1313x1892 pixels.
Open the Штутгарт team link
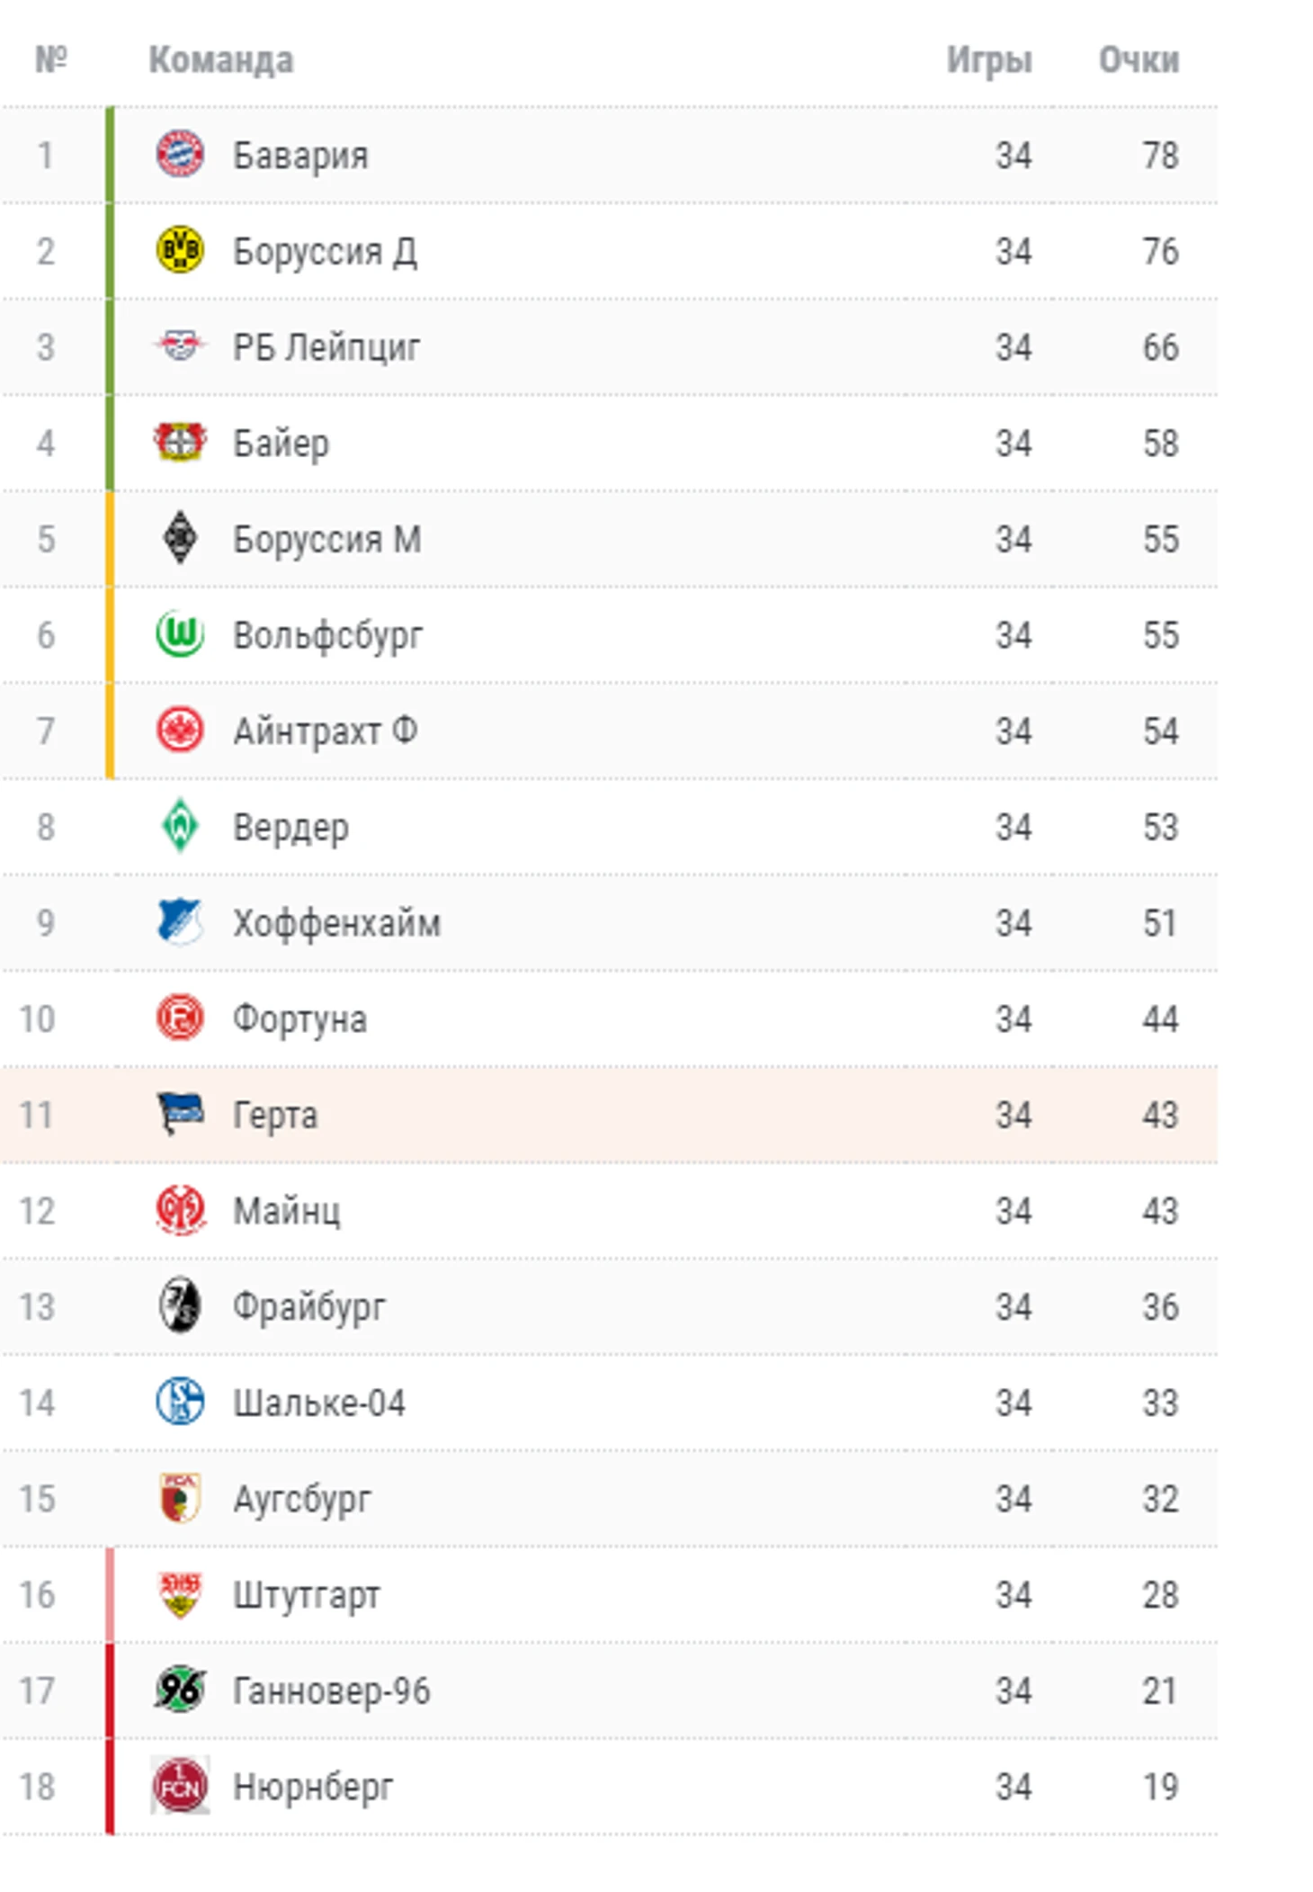pyautogui.click(x=306, y=1594)
